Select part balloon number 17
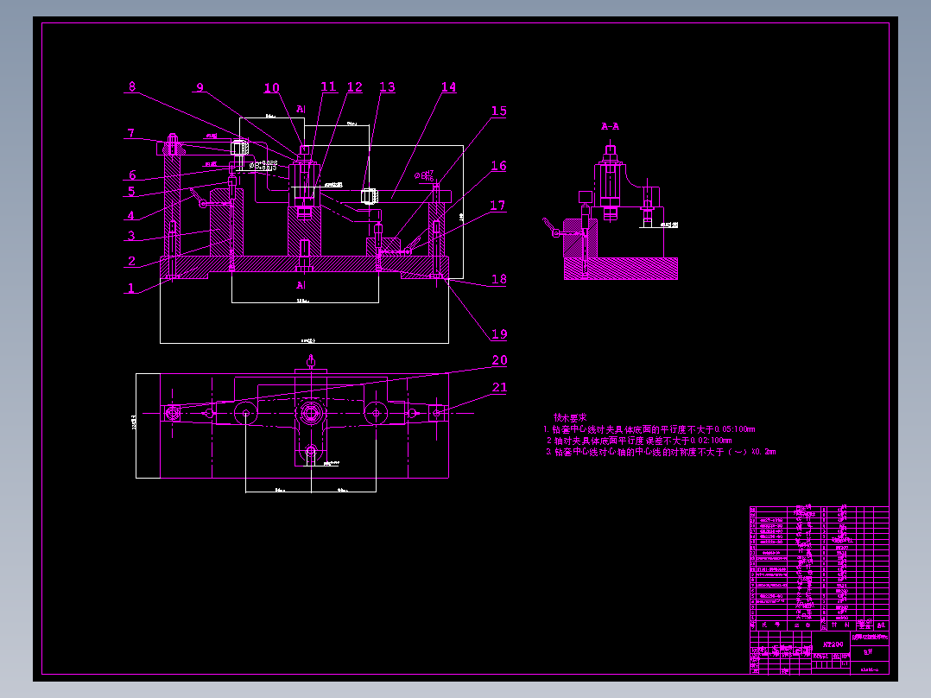Image resolution: width=931 pixels, height=698 pixels. 497,206
